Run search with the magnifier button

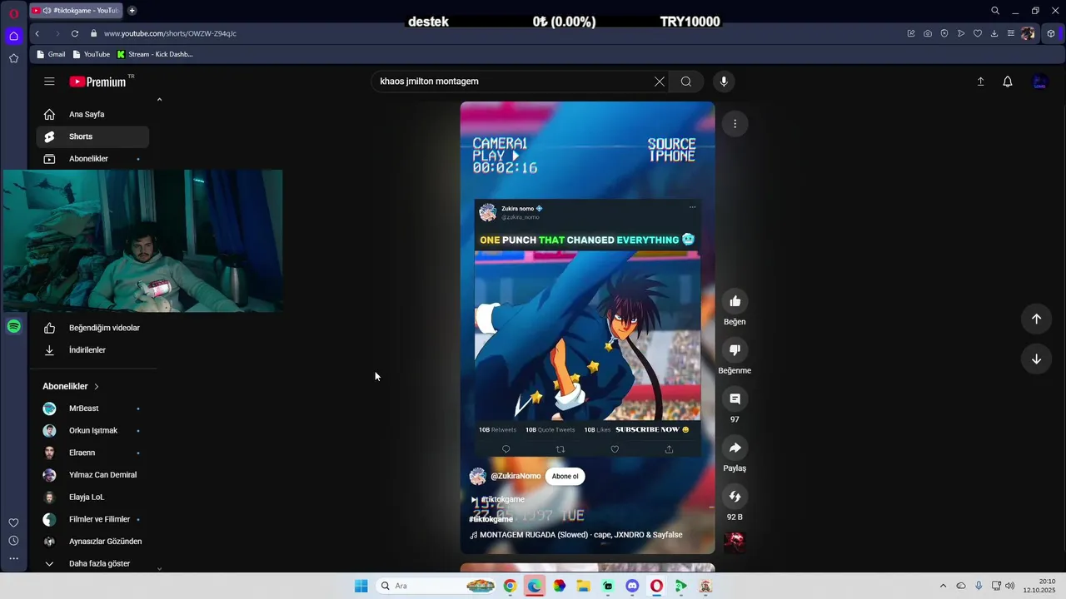(686, 82)
